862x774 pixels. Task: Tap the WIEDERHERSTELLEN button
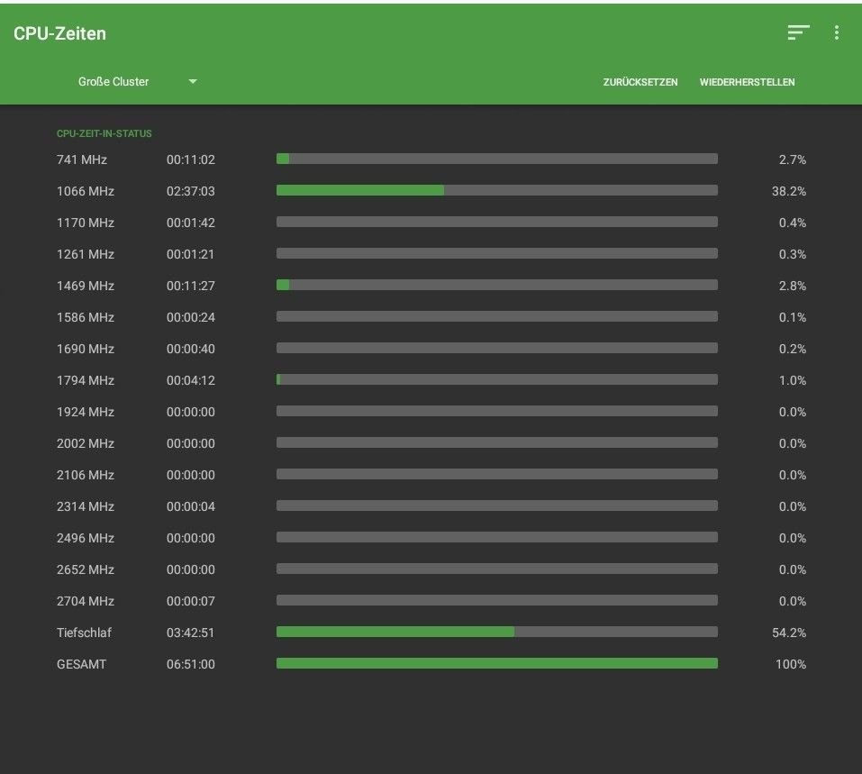[x=747, y=82]
